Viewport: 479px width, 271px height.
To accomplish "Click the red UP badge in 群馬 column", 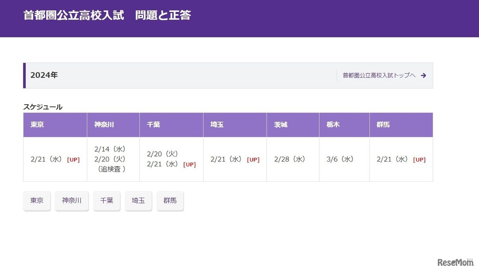I will tap(419, 160).
